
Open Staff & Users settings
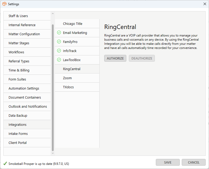27,16
